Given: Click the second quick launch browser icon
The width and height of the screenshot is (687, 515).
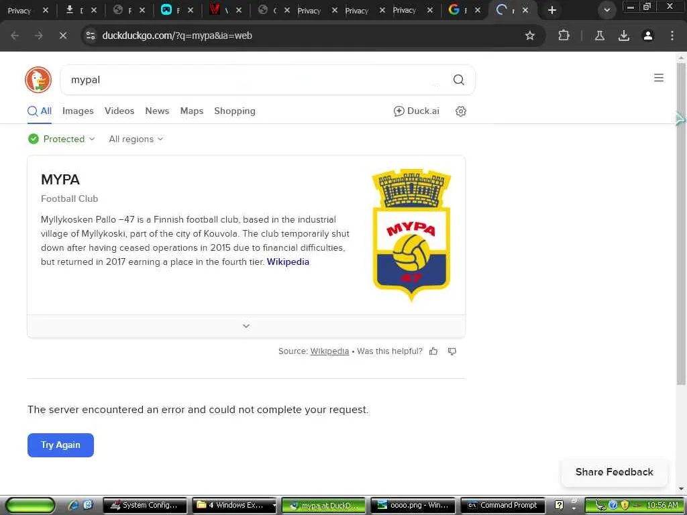Looking at the screenshot, I should 88,505.
